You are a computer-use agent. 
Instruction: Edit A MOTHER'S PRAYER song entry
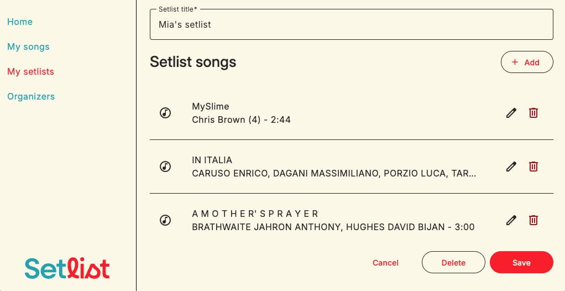511,220
